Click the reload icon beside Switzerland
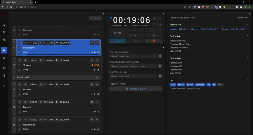The width and height of the screenshot is (253, 135). coord(19,48)
